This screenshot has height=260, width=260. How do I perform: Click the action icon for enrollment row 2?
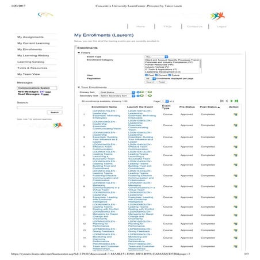[x=235, y=125]
